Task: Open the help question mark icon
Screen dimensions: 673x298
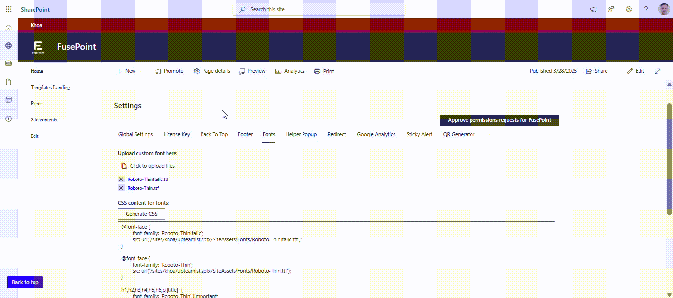Action: pyautogui.click(x=646, y=9)
